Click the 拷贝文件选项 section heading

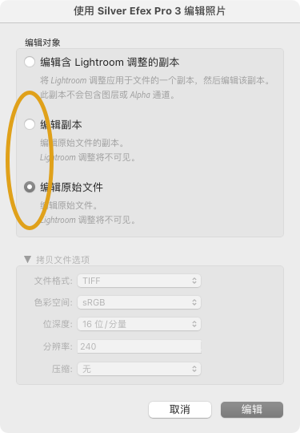tap(63, 260)
